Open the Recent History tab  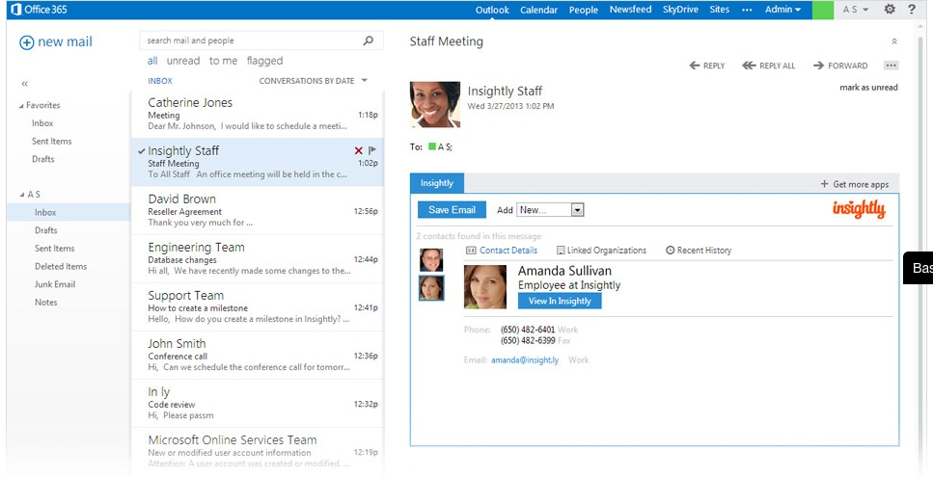(x=699, y=251)
